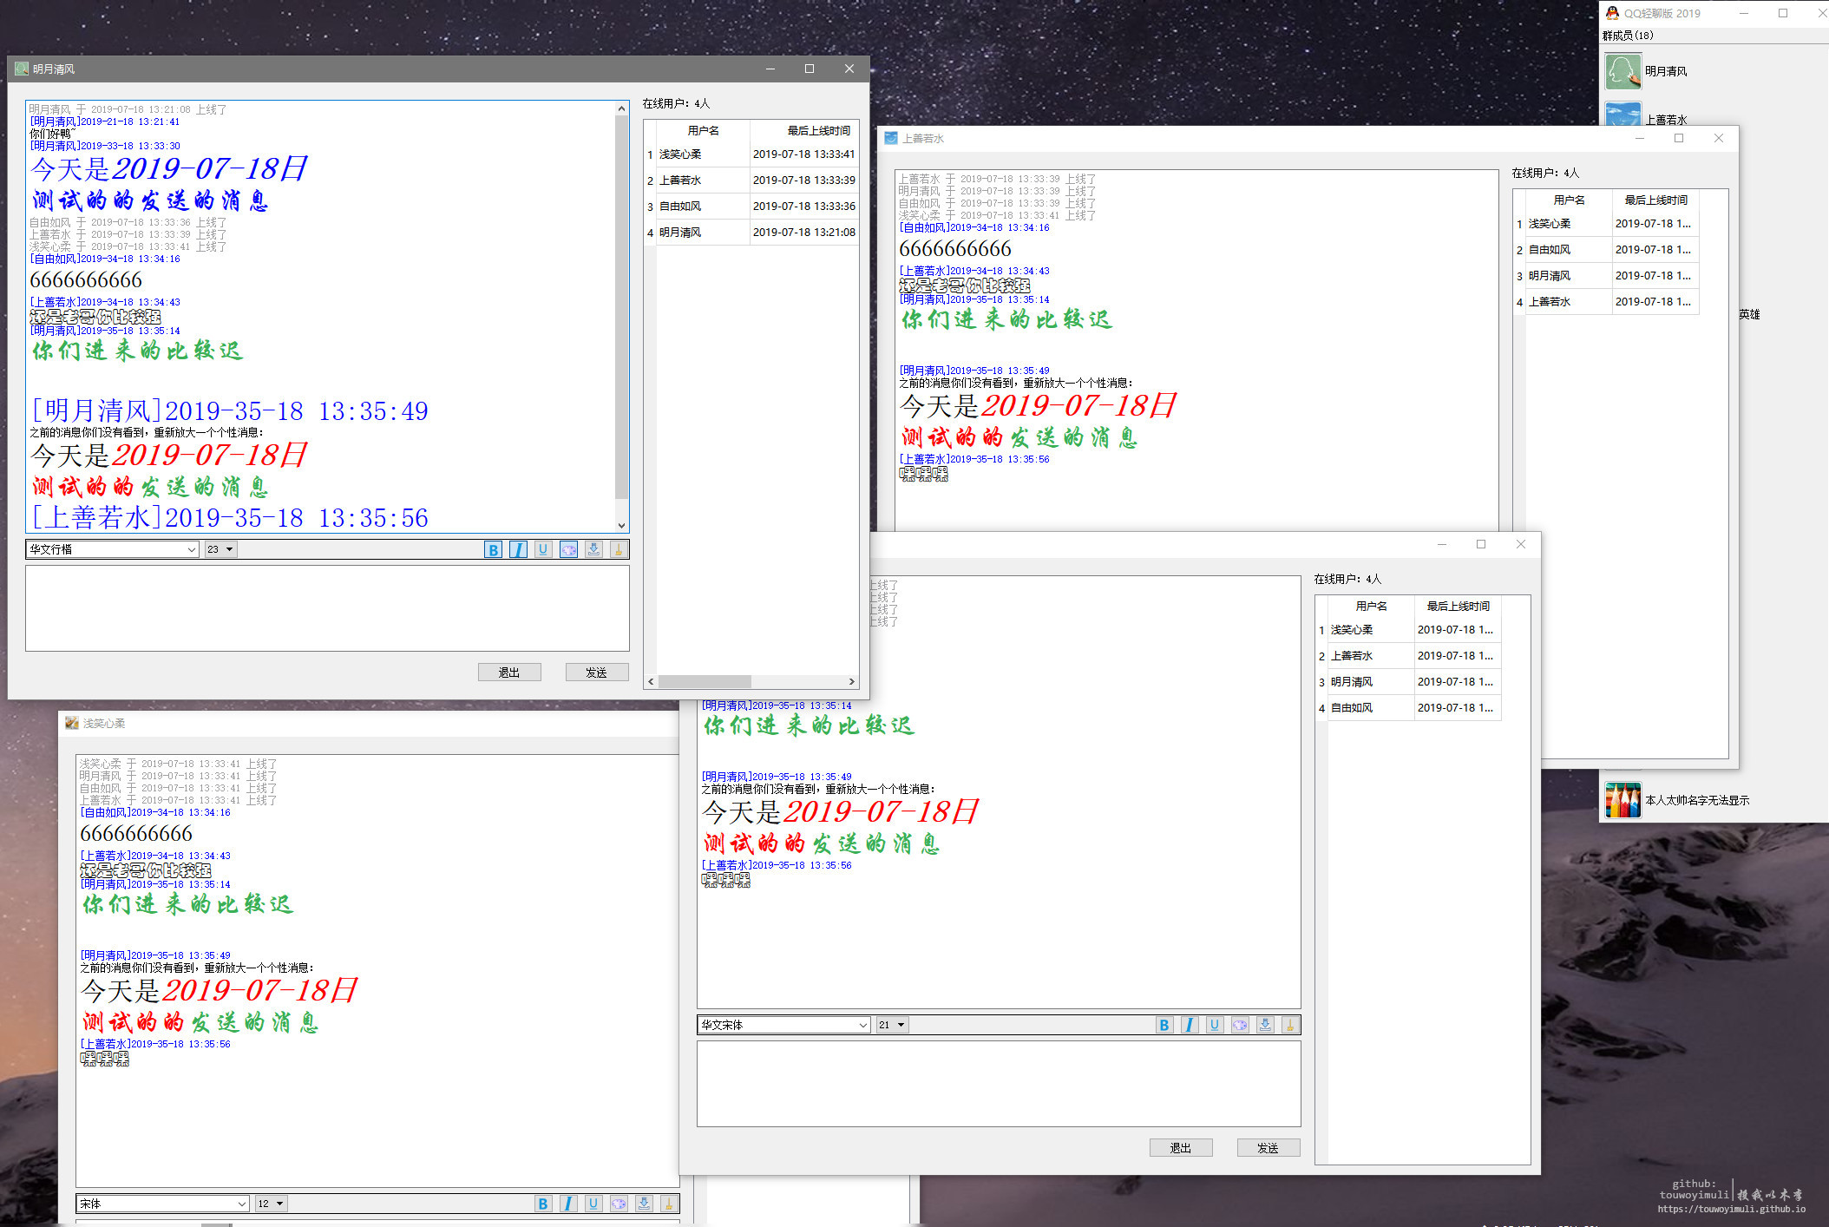
Task: Click broom clear icon in 明月清风 toolbar
Action: point(618,549)
